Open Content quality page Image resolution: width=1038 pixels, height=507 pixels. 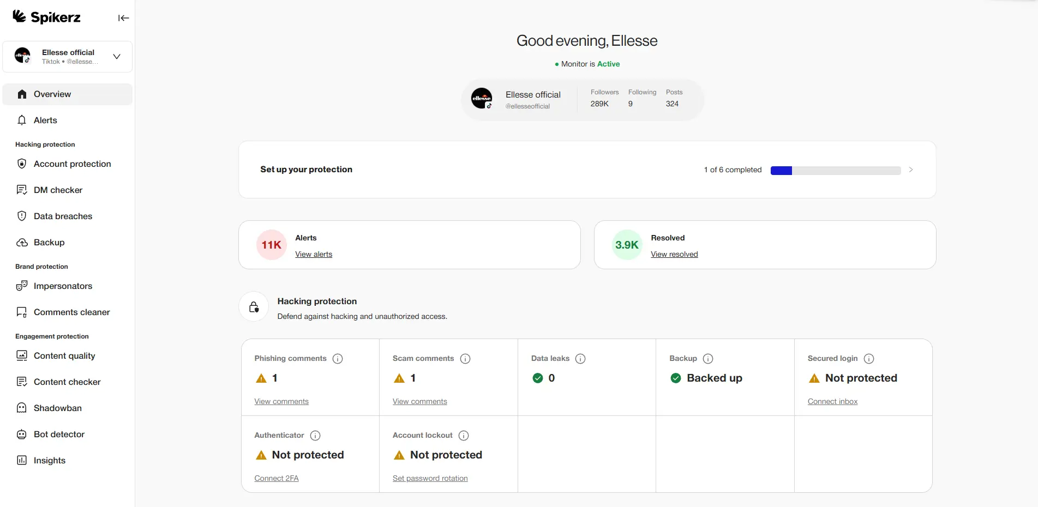tap(68, 356)
